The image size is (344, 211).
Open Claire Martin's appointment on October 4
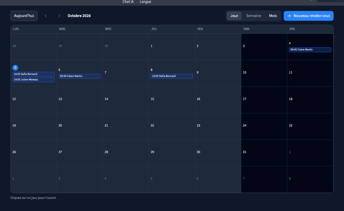click(x=310, y=50)
